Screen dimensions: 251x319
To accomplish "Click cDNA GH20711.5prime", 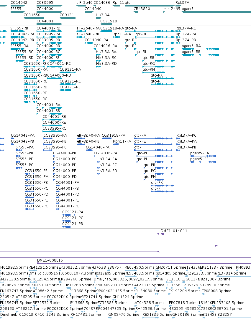I will pos(171,267).
